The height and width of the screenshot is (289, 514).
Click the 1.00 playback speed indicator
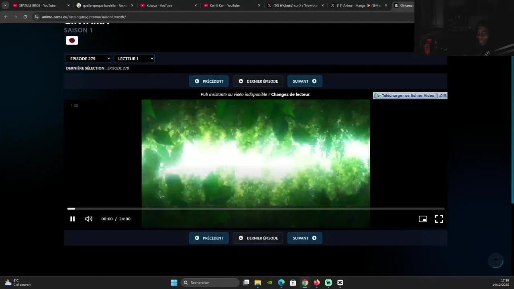(74, 106)
